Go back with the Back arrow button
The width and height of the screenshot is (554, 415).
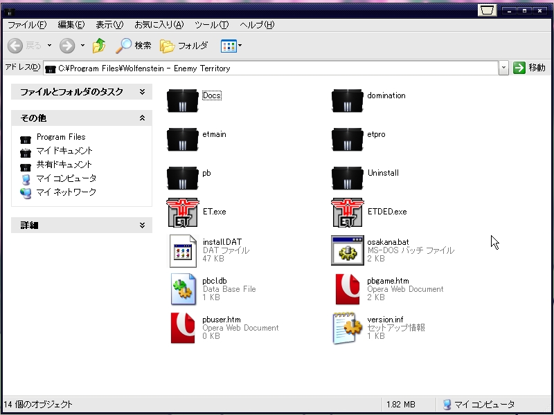15,46
